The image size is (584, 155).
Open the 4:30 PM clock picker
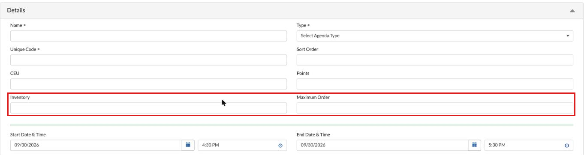280,146
